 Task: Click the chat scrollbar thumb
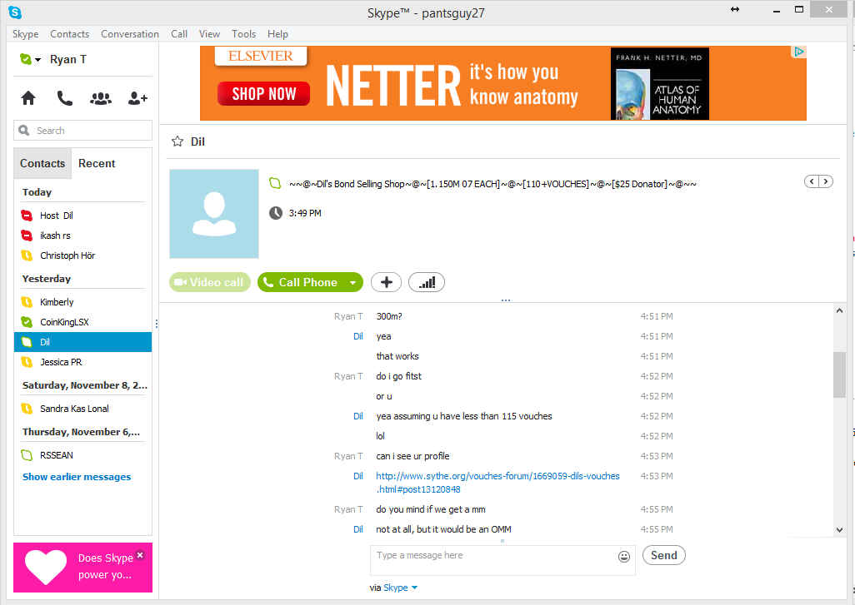point(839,374)
